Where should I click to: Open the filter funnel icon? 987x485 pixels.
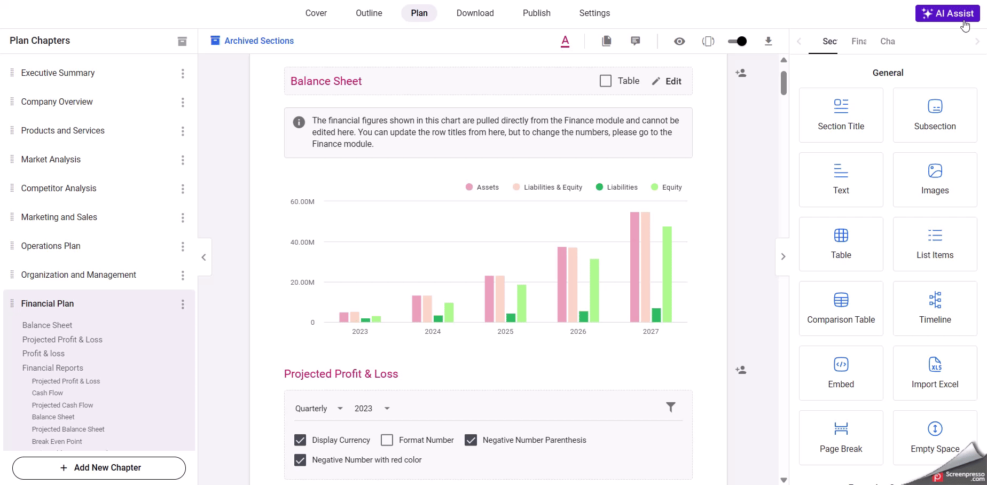pos(671,408)
